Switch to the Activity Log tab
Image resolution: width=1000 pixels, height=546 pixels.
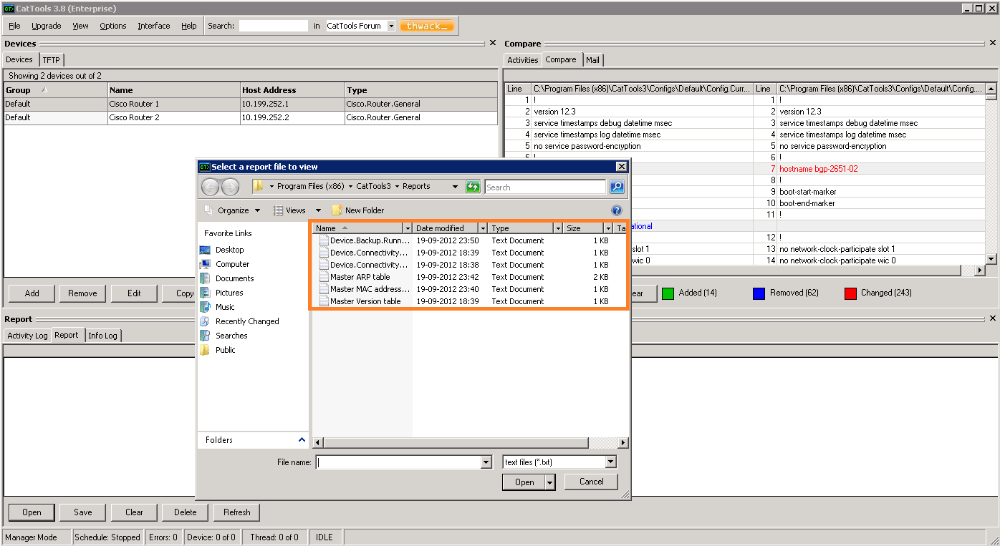pos(27,336)
